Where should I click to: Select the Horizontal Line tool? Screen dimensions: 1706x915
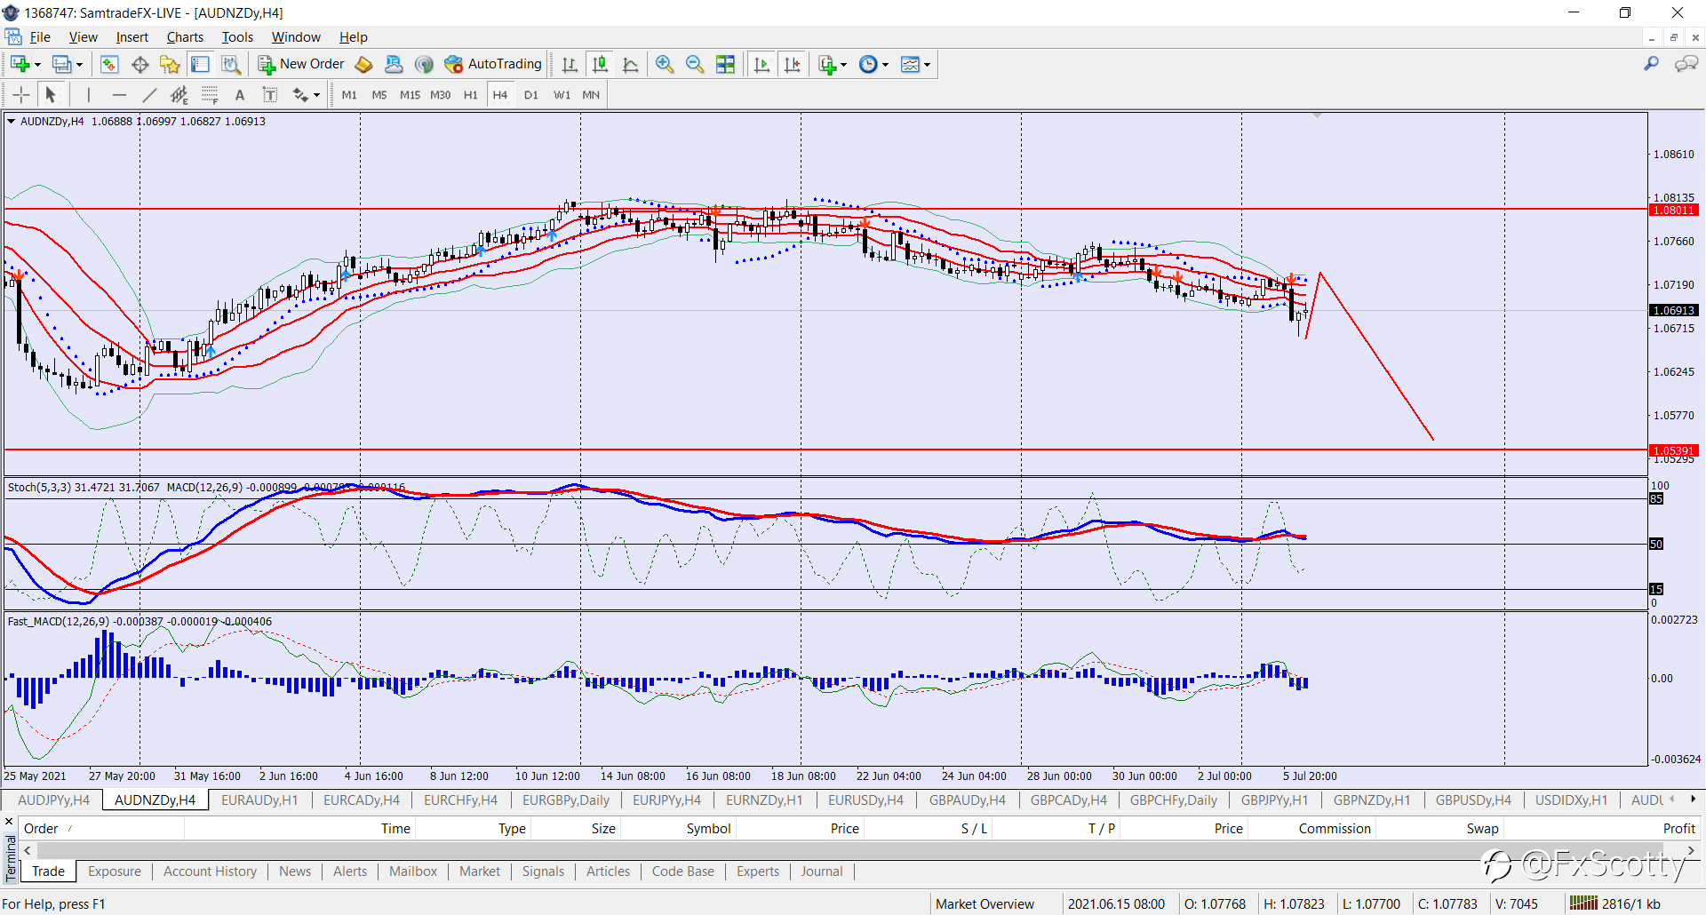[119, 95]
